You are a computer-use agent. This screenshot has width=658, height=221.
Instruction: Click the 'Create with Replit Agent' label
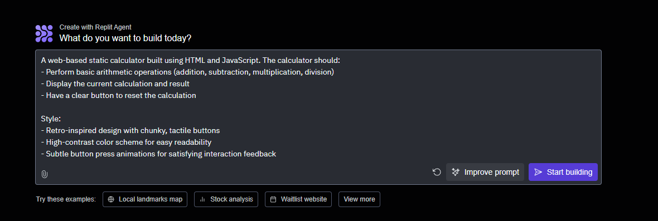coord(95,27)
